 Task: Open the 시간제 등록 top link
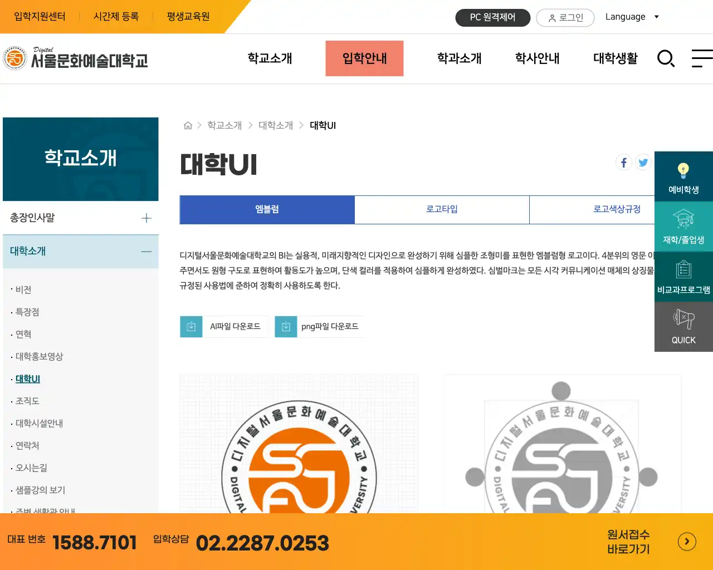point(116,17)
